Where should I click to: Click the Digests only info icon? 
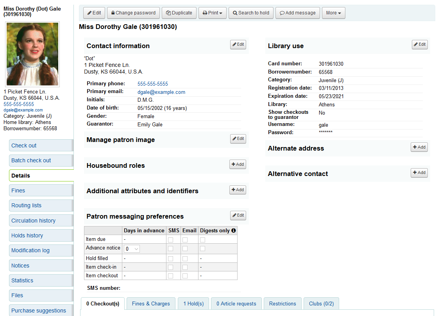coord(234,231)
